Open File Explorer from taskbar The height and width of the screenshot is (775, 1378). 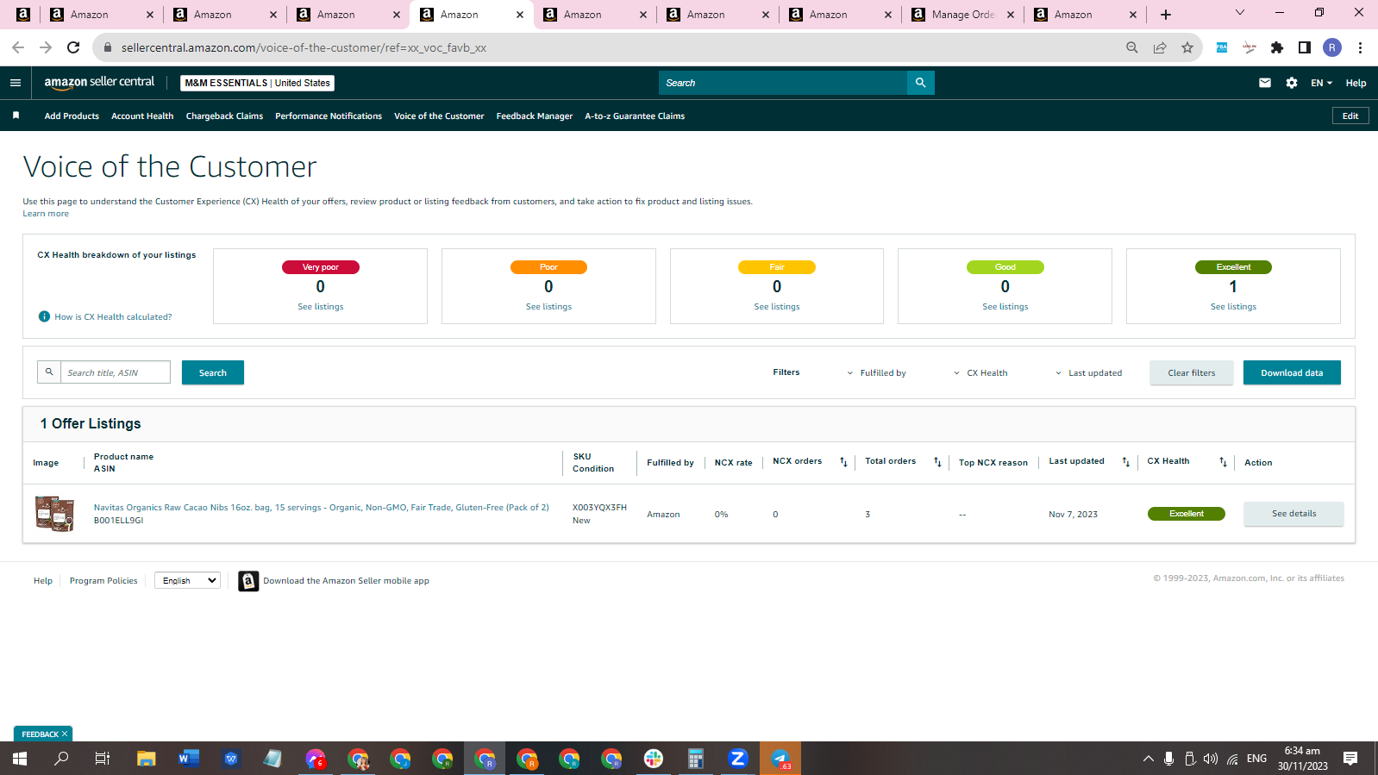146,759
